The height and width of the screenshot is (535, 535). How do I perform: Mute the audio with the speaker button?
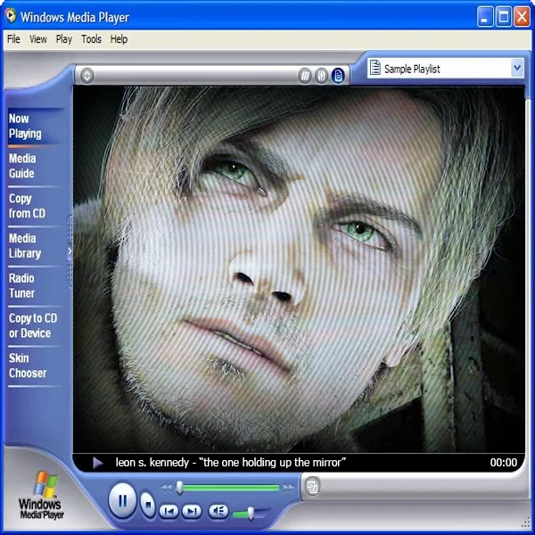(x=218, y=511)
